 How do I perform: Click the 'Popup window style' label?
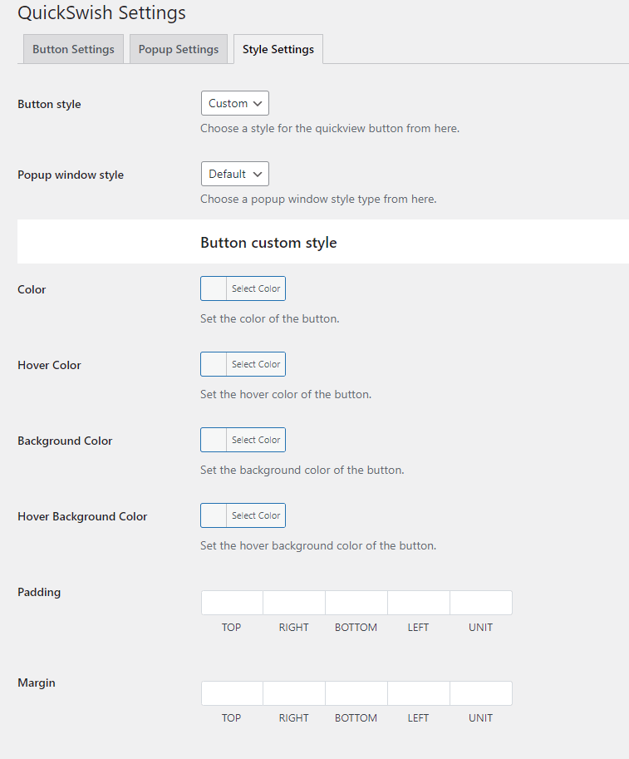[71, 175]
